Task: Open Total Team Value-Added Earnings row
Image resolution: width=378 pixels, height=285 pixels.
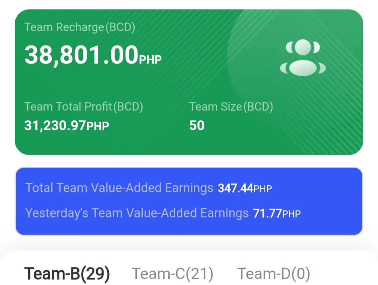Action: (148, 188)
